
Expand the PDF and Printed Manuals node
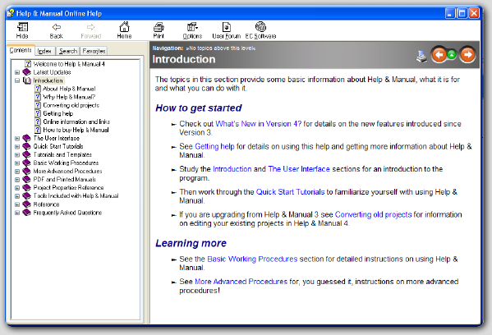pos(17,180)
